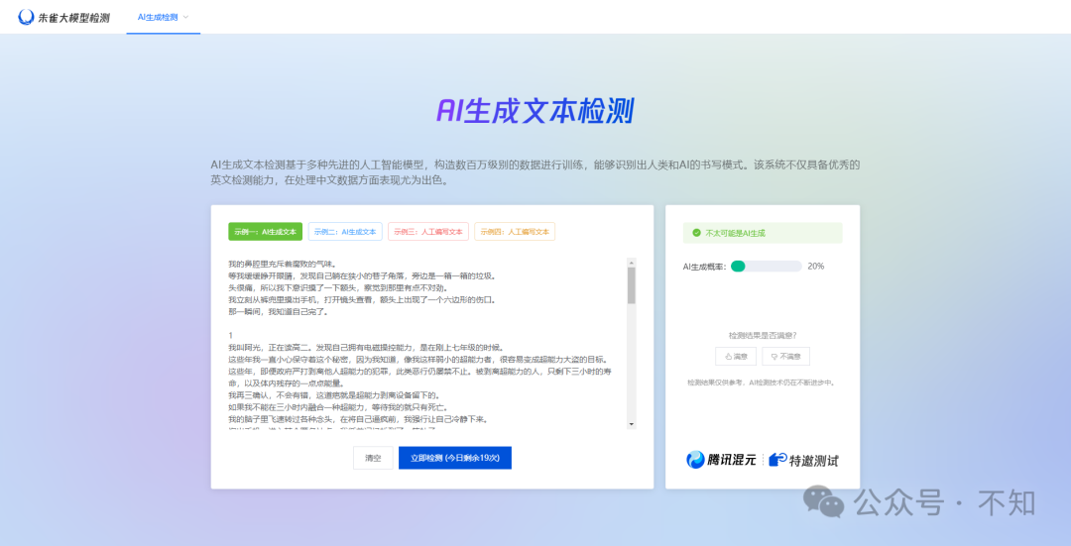
Task: Click the thumbs-up 满意 icon
Action: (729, 356)
